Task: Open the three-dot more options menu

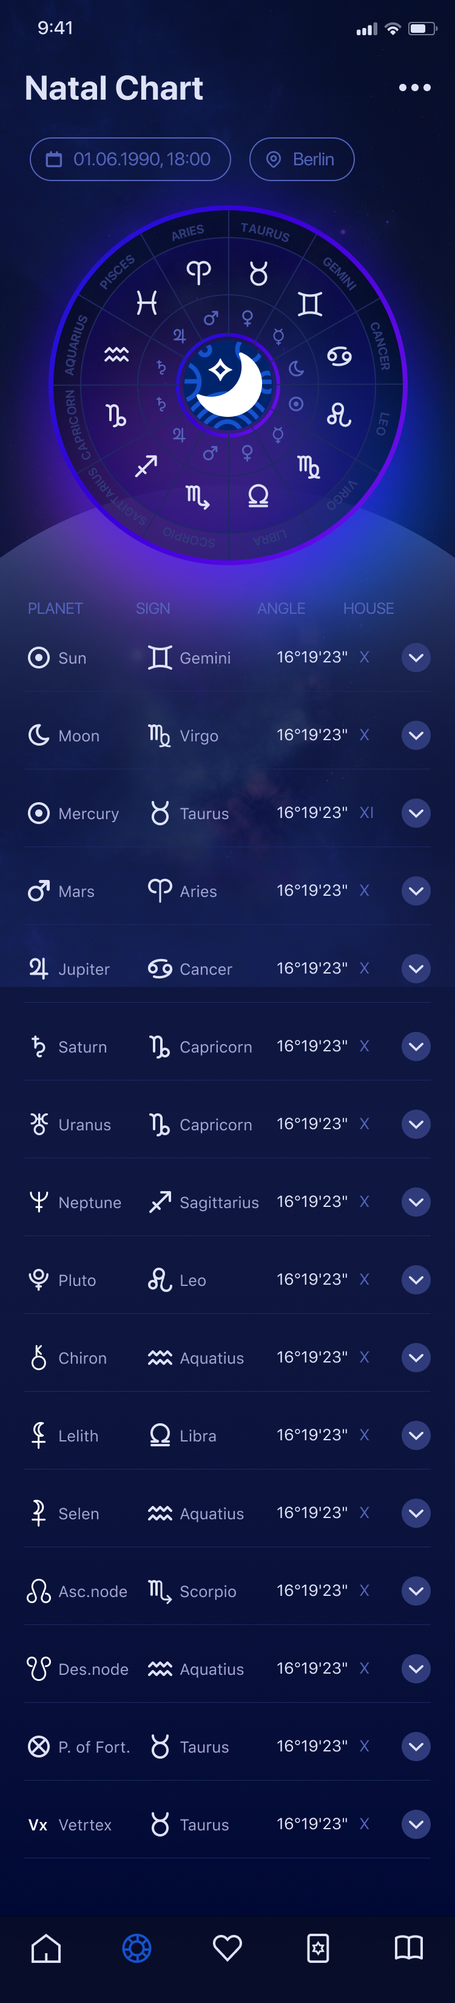Action: coord(414,88)
